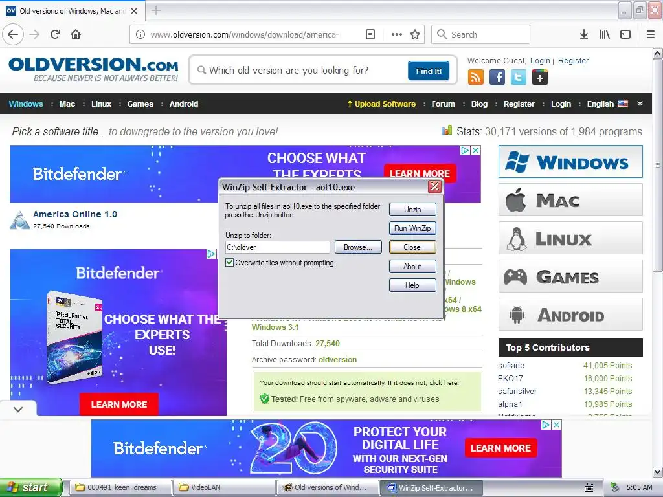Click Unzip button in WinZip dialog
The width and height of the screenshot is (663, 497).
pyautogui.click(x=412, y=210)
